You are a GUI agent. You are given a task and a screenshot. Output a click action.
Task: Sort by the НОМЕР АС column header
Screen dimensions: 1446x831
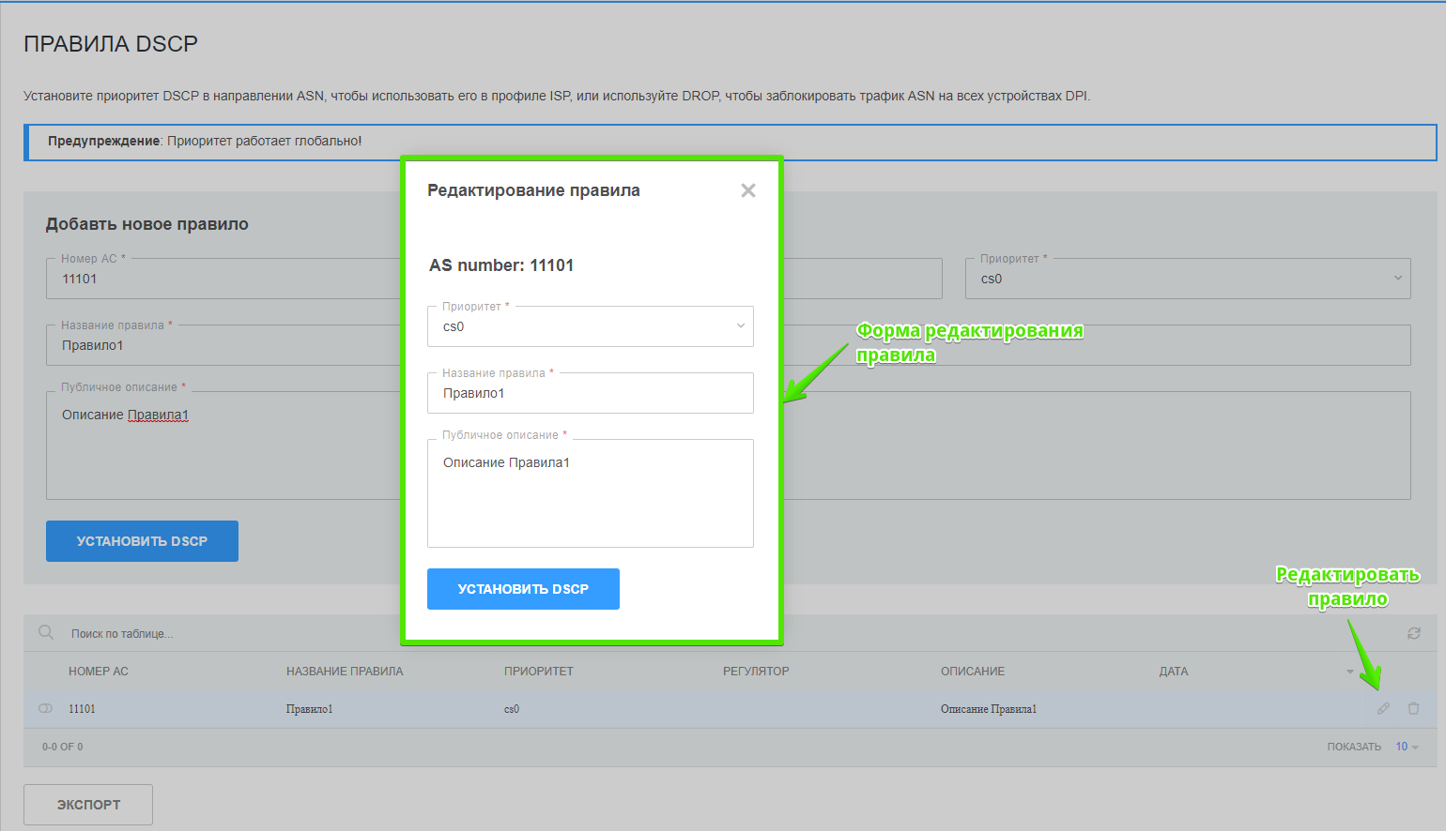[x=99, y=672]
